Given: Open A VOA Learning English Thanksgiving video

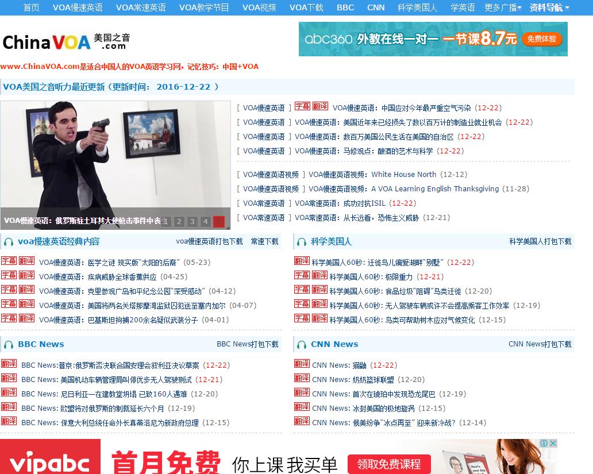Looking at the screenshot, I should tap(403, 189).
